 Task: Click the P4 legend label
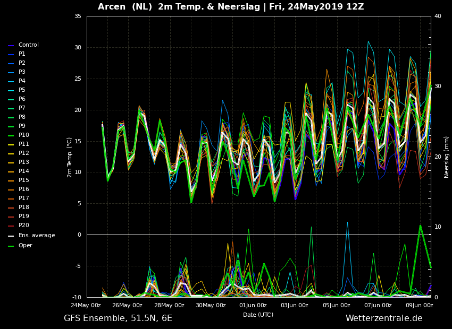[22, 81]
